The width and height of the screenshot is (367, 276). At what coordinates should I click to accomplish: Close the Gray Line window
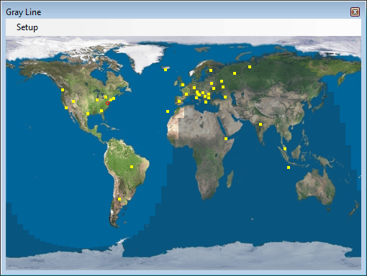[x=355, y=11]
